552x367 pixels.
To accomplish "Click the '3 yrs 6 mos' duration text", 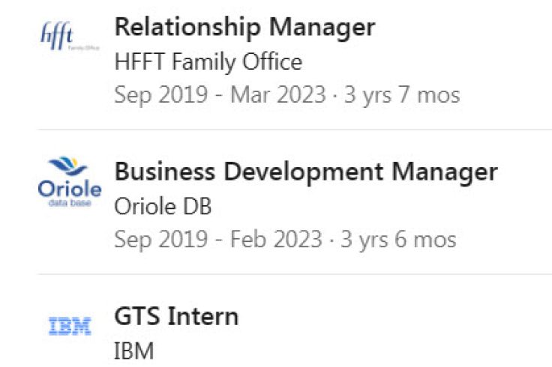I will click(x=398, y=240).
